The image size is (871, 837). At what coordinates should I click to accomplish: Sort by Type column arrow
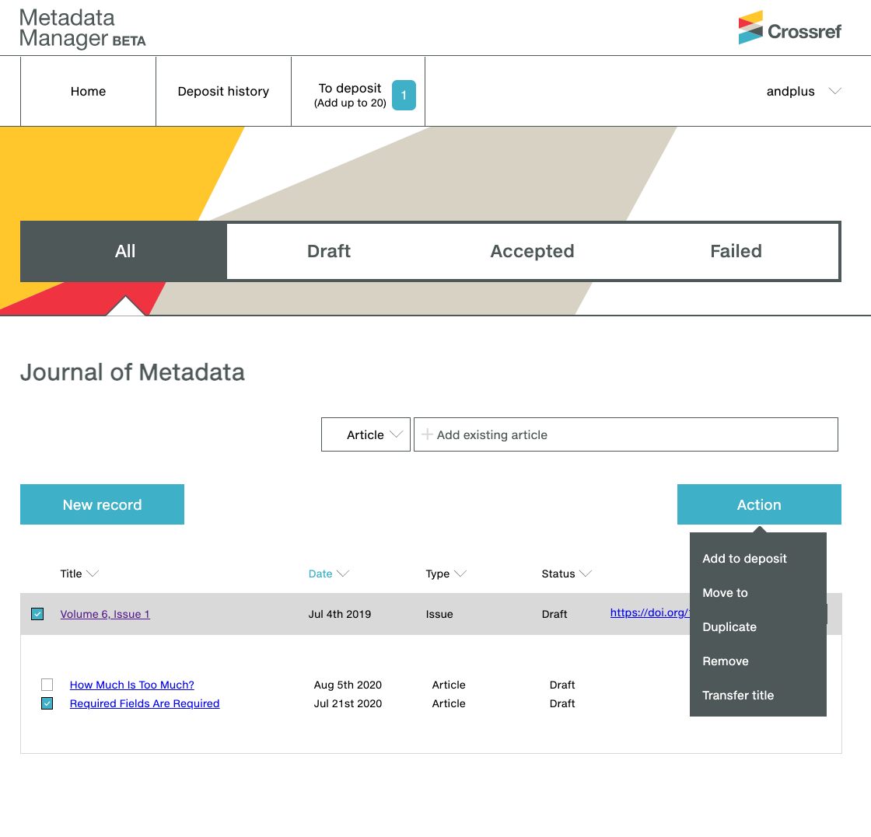(x=460, y=574)
